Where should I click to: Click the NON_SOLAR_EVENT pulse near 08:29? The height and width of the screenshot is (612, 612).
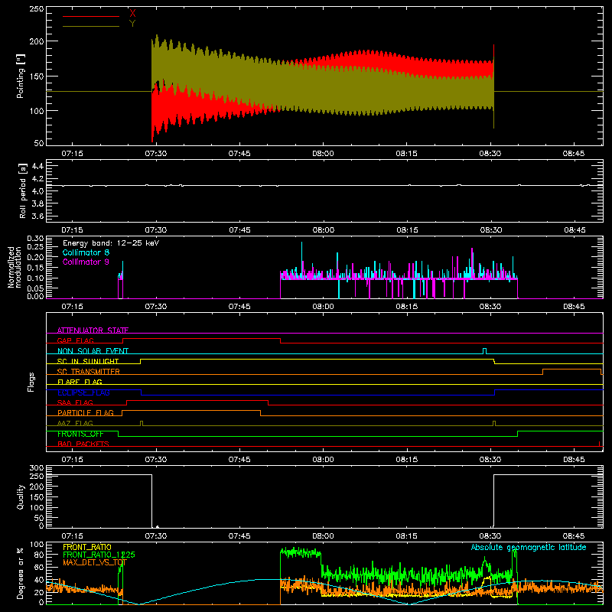[x=485, y=351]
